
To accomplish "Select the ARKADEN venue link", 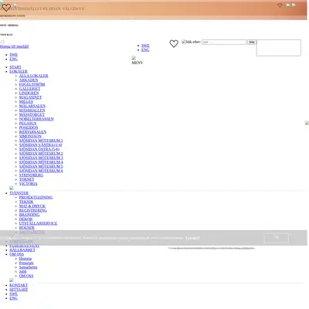I will [29, 80].
